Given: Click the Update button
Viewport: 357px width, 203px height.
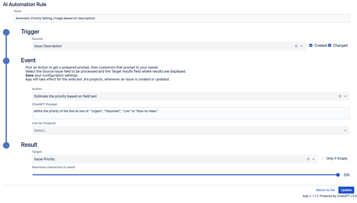Looking at the screenshot, I should [346, 190].
